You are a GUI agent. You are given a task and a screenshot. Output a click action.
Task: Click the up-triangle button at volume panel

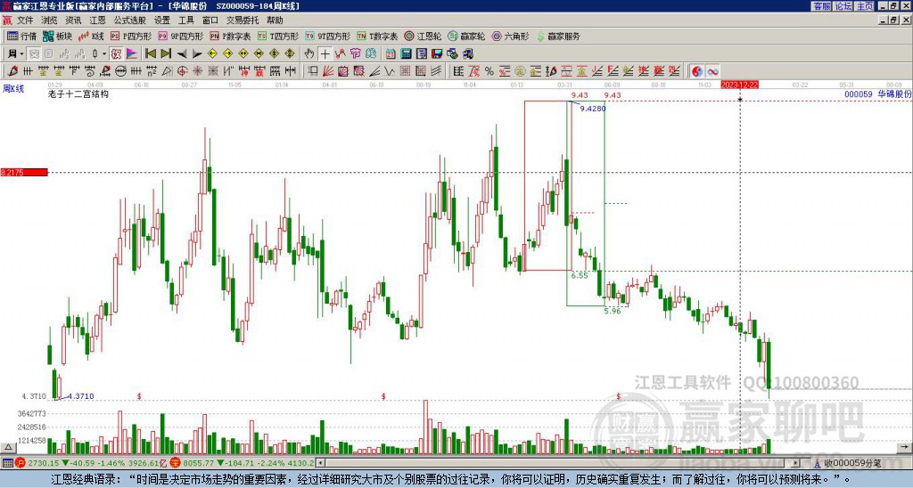click(x=7, y=447)
